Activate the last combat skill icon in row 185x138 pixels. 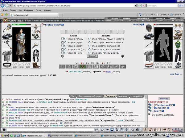123,67
